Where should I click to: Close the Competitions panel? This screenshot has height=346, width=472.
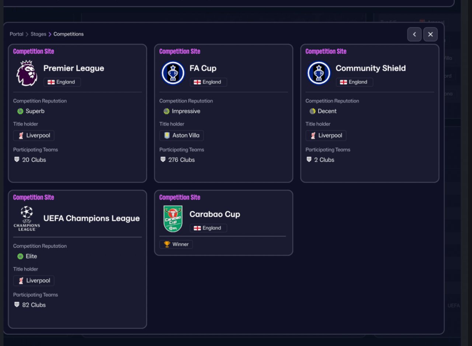[x=430, y=34]
